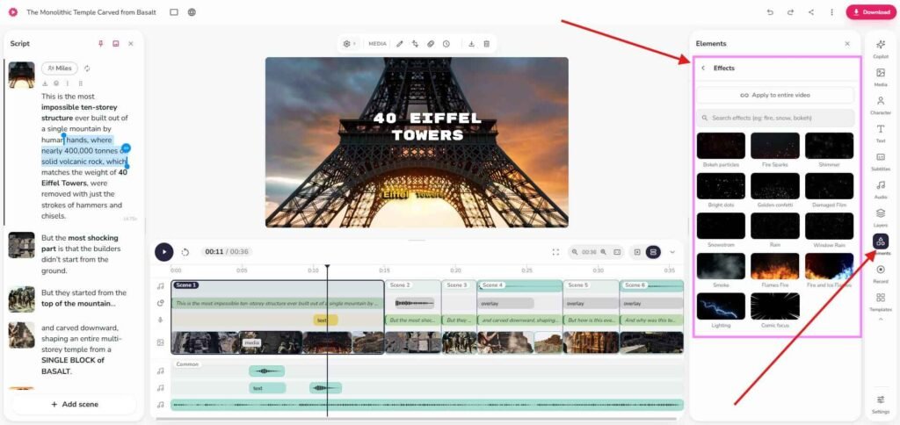Switch to stacked timeline view toggle

coord(653,252)
